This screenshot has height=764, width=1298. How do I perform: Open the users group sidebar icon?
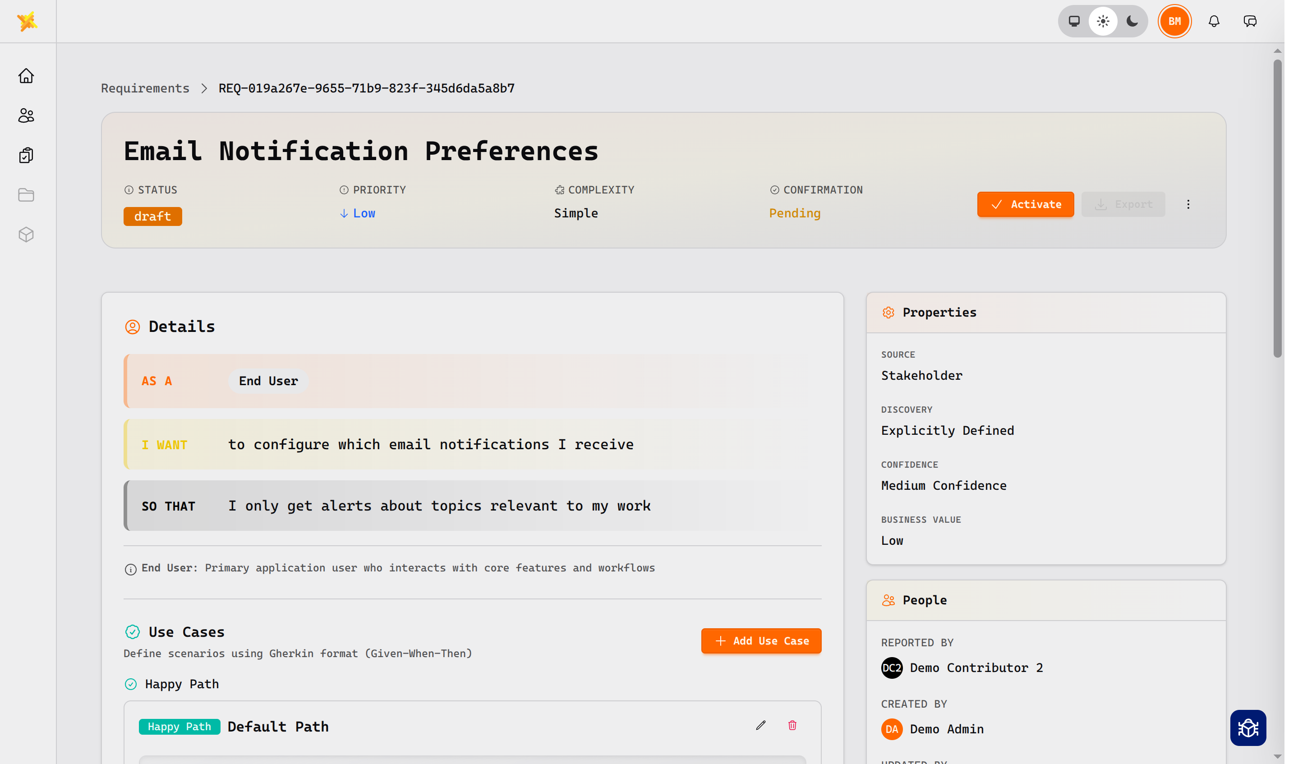pyautogui.click(x=26, y=116)
